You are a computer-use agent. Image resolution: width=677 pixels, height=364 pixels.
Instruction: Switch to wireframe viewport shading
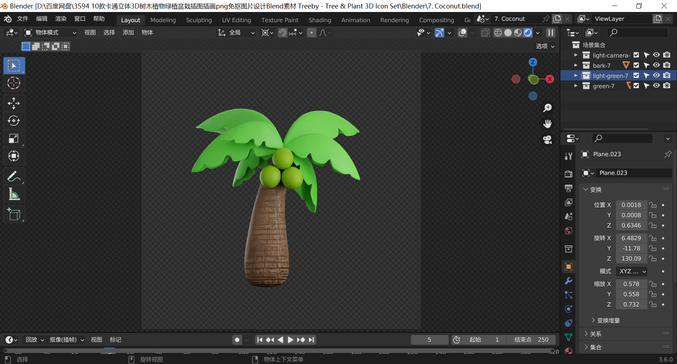tap(498, 33)
